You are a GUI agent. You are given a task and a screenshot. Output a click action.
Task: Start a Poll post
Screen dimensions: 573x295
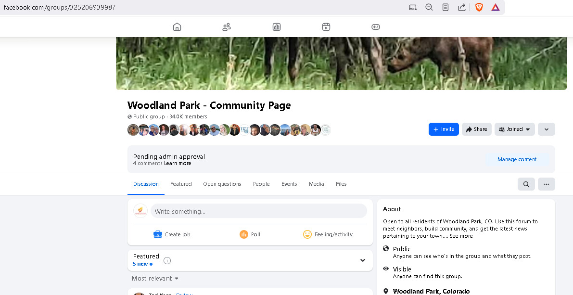[250, 234]
